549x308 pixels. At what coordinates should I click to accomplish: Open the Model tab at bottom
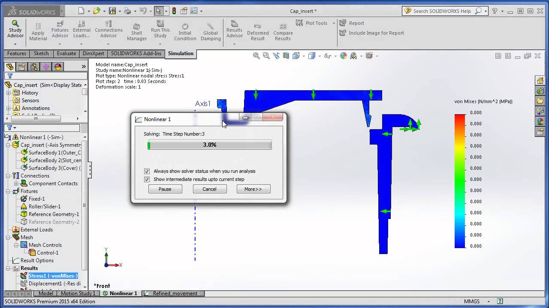pos(46,293)
